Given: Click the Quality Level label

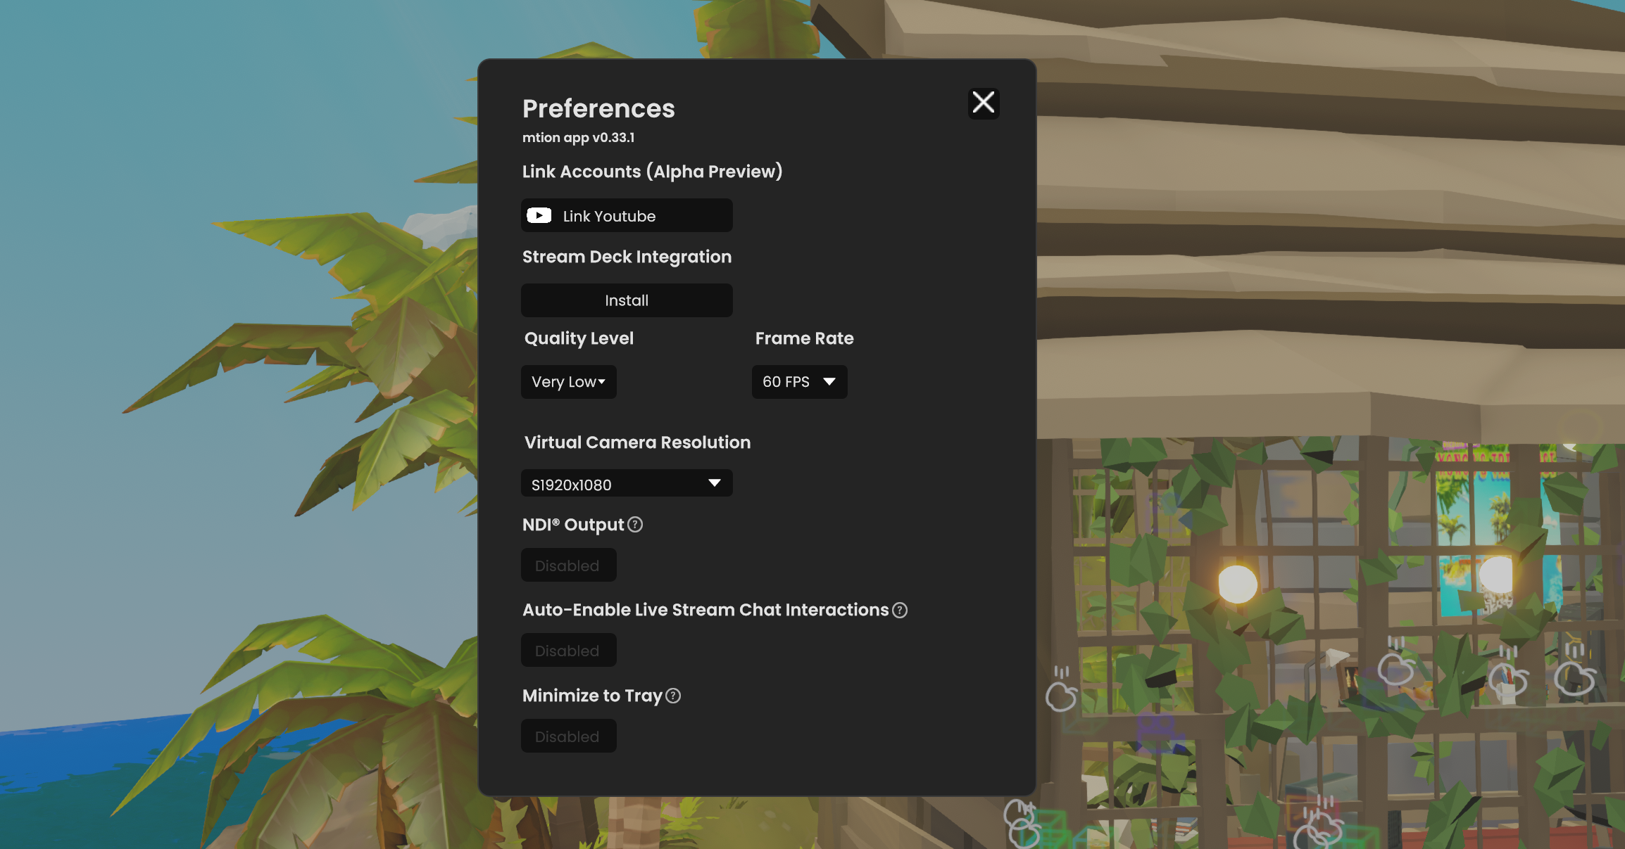Looking at the screenshot, I should (x=579, y=338).
